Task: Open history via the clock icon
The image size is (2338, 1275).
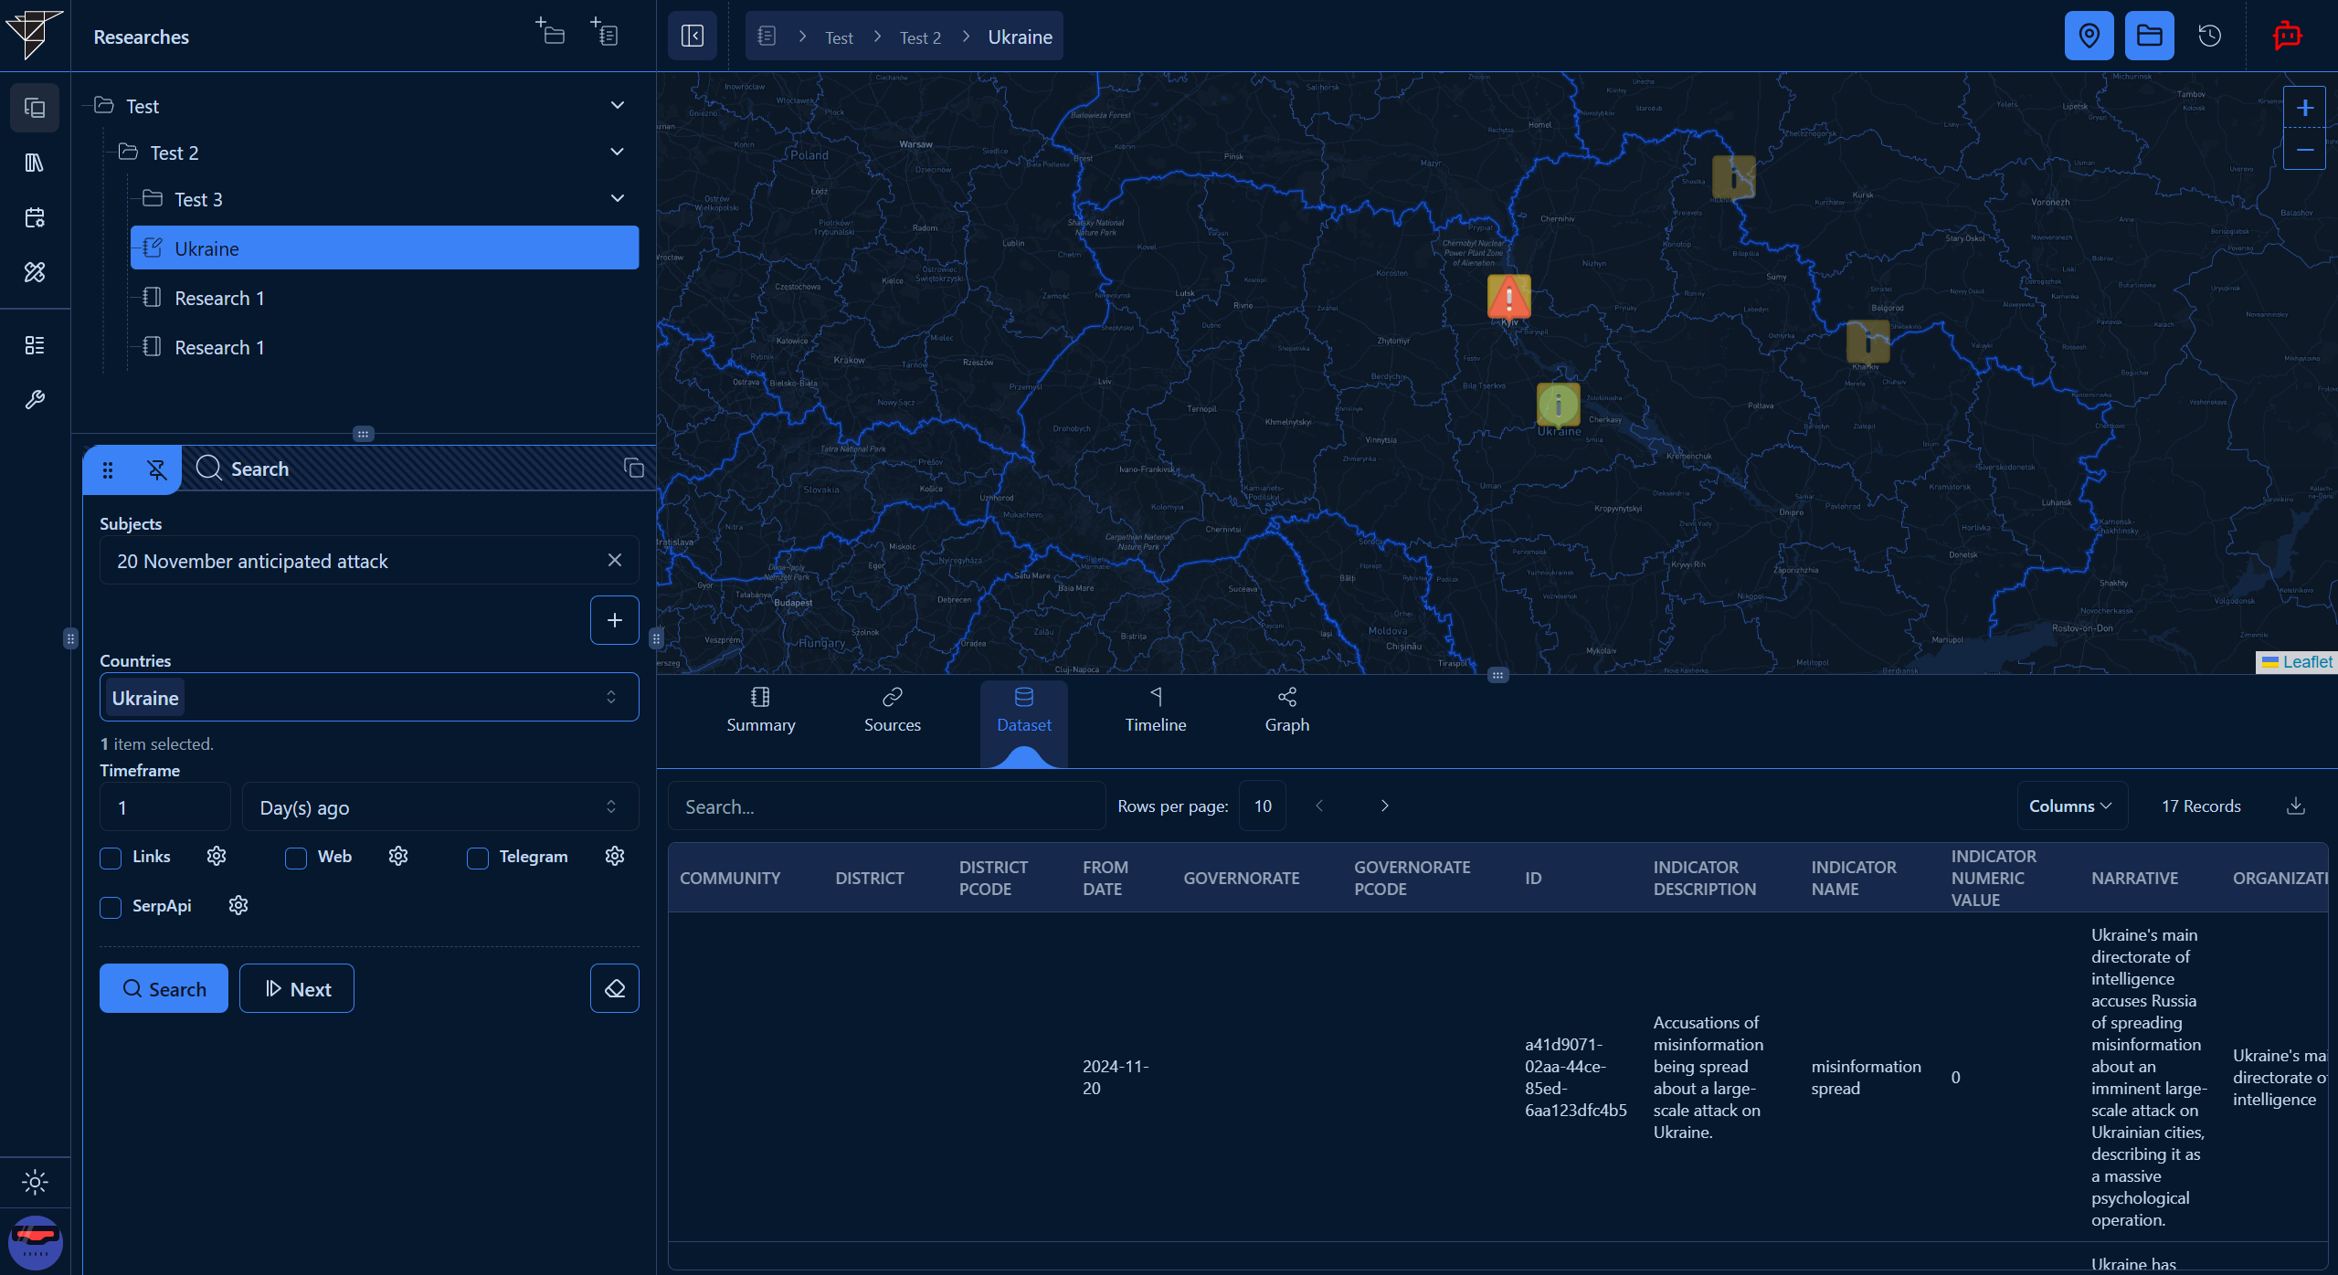Action: point(2209,36)
